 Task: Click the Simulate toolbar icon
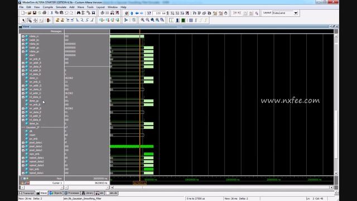pyautogui.click(x=113, y=13)
